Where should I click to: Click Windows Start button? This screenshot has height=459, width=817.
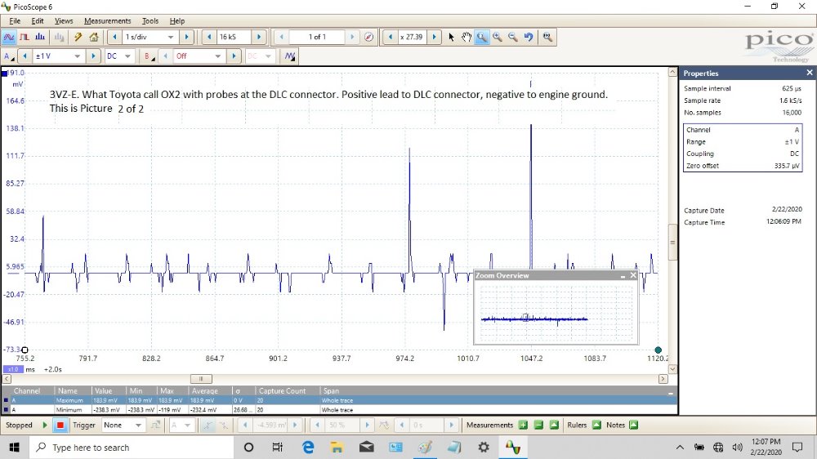(14, 448)
